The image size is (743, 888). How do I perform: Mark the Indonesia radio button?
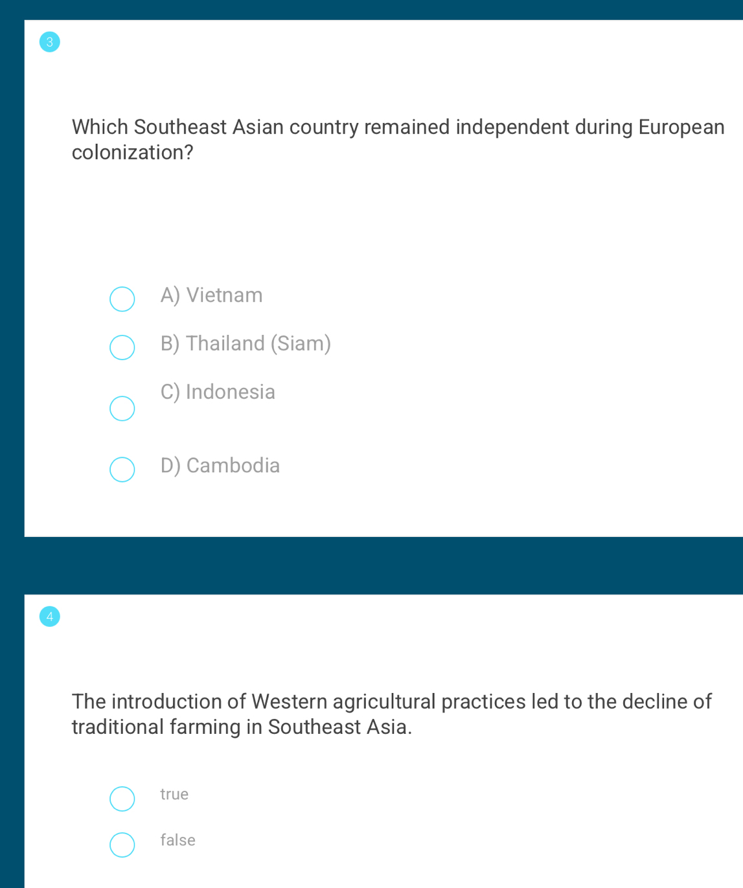[x=122, y=409]
